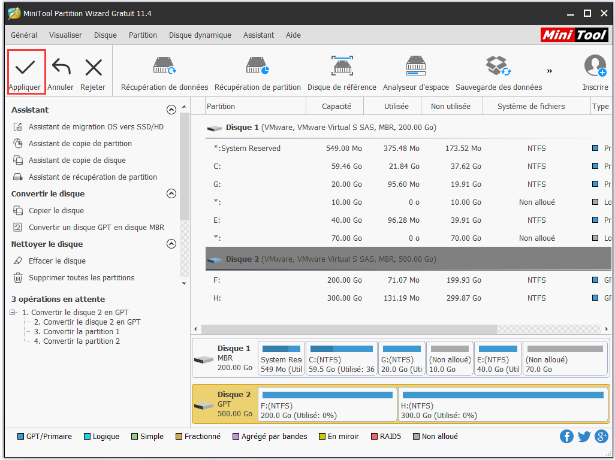615x460 pixels.
Task: Collapse the pending operations tree node
Action: (x=13, y=312)
